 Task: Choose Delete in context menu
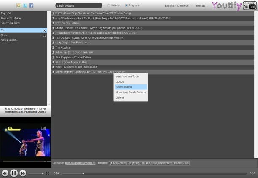click(x=131, y=97)
